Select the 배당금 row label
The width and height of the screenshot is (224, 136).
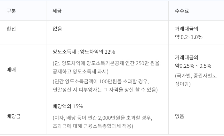[x=13, y=116]
